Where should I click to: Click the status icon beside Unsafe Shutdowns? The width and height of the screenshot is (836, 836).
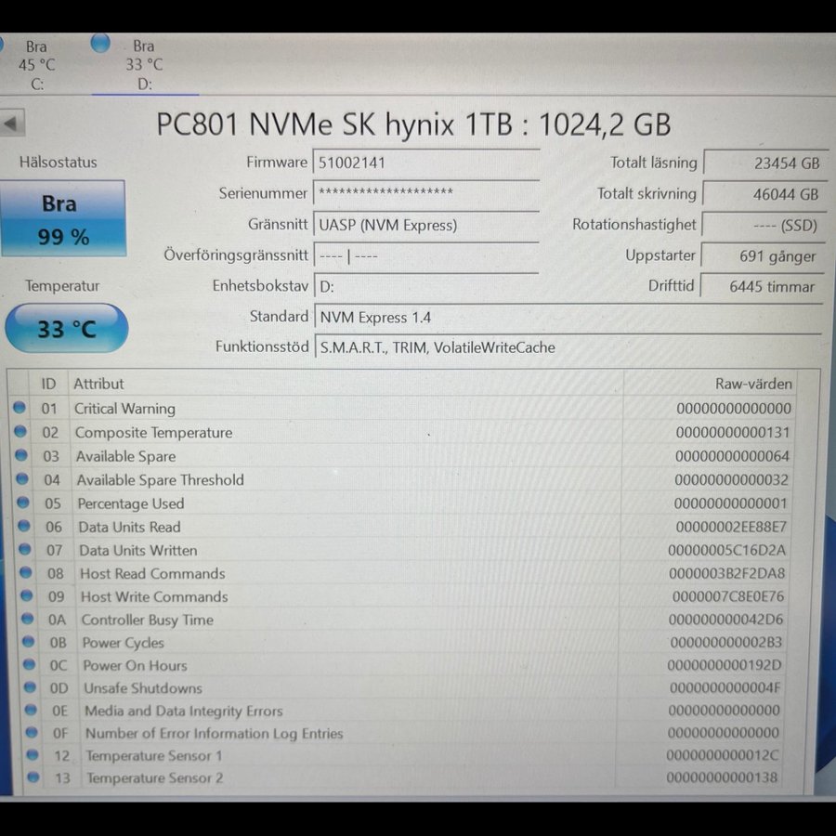coord(30,687)
